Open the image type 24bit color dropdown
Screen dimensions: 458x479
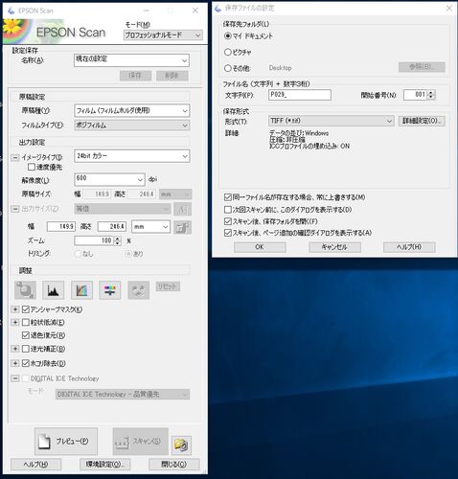point(131,156)
